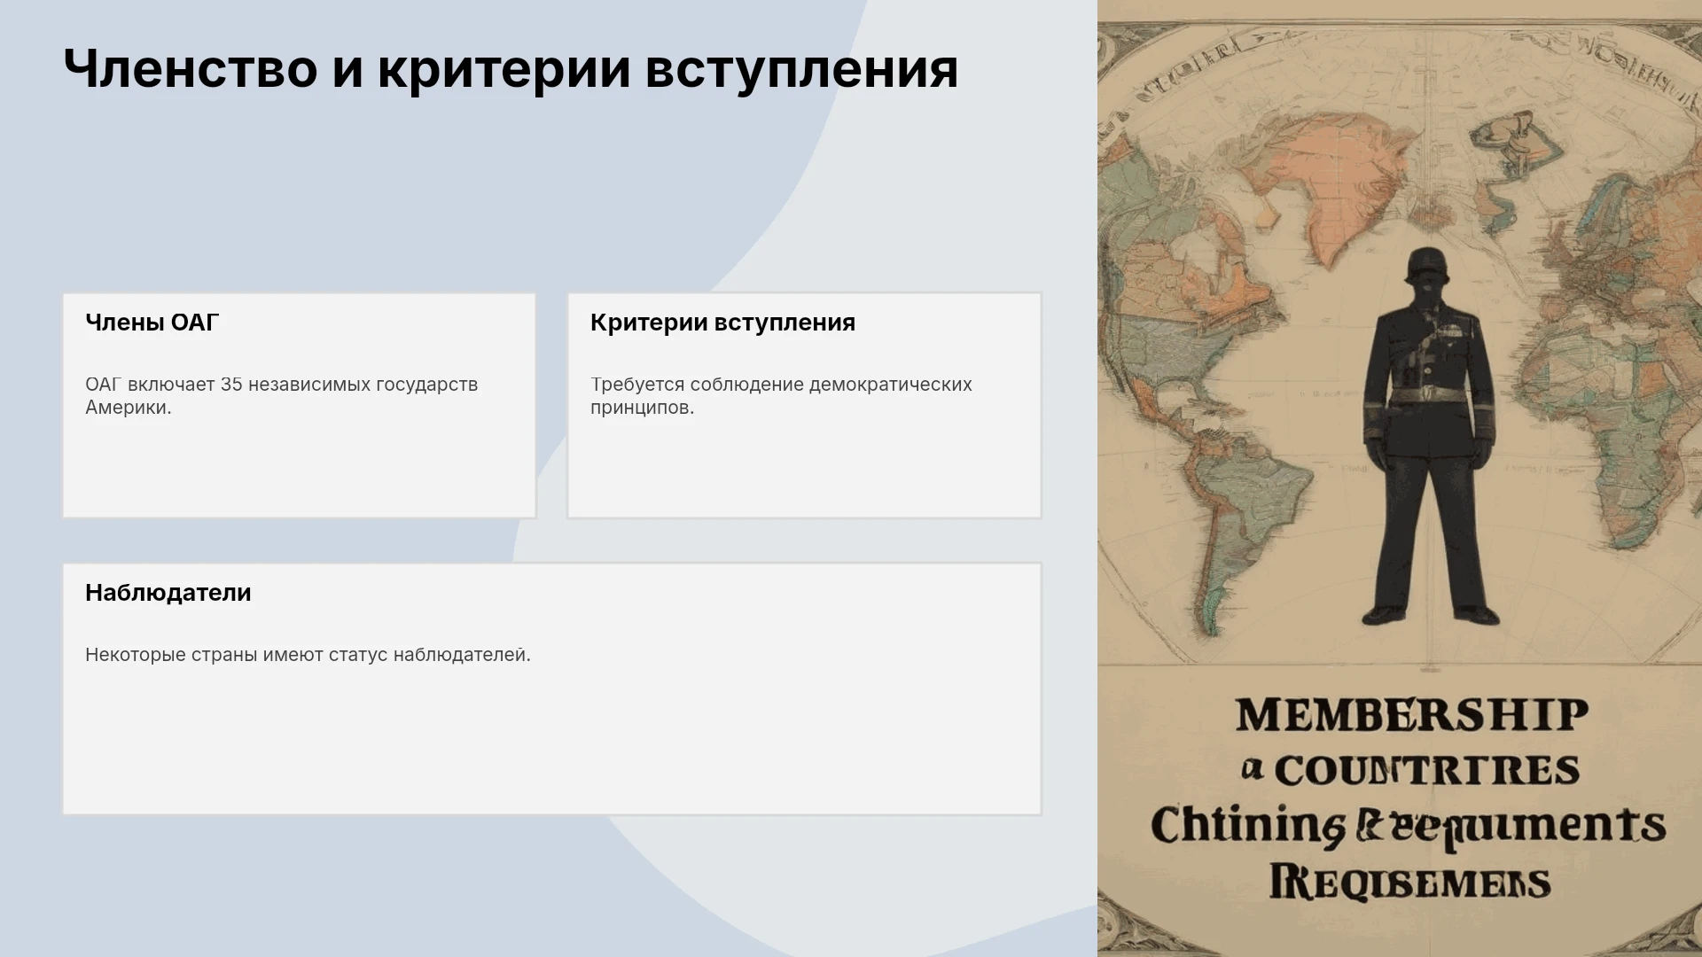Click the slide title 'Членство и критерии вступления'

511,69
